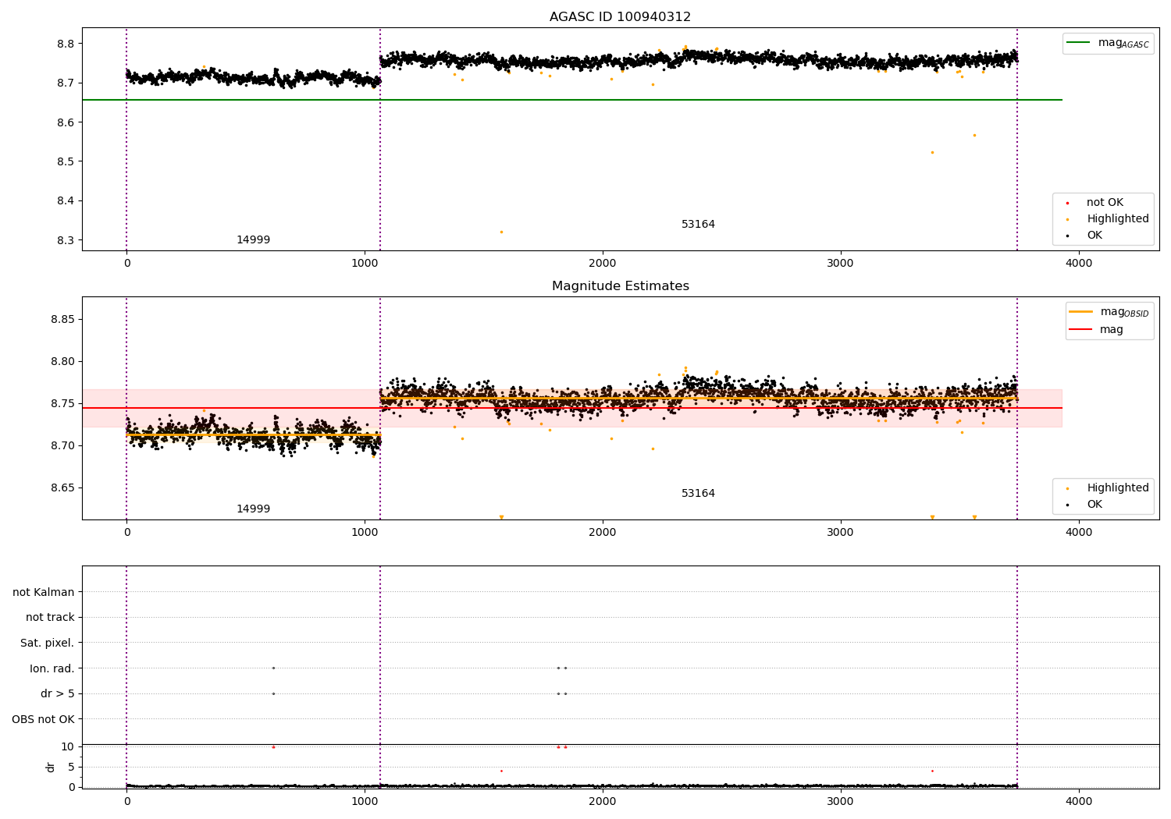Viewport: 1171px width, 819px height.
Task: Select the orange mag OBSID legend entry
Action: tap(1109, 312)
